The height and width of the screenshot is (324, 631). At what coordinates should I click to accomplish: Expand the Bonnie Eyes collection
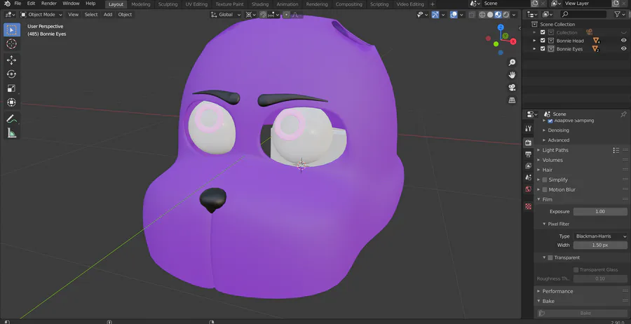point(534,48)
